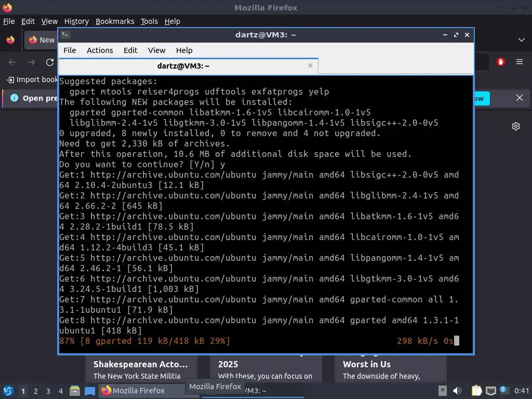The height and width of the screenshot is (399, 532).
Task: Open Firefox Edit menu
Action: pyautogui.click(x=28, y=21)
